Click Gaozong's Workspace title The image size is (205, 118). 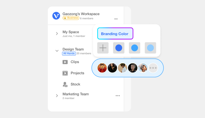click(81, 14)
